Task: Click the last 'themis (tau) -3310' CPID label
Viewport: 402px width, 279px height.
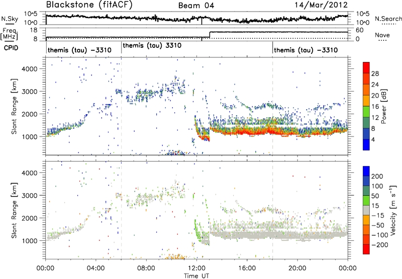Action: pos(306,50)
